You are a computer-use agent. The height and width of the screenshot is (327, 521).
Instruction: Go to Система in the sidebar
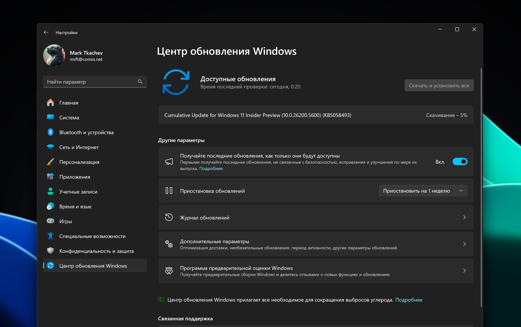(69, 118)
